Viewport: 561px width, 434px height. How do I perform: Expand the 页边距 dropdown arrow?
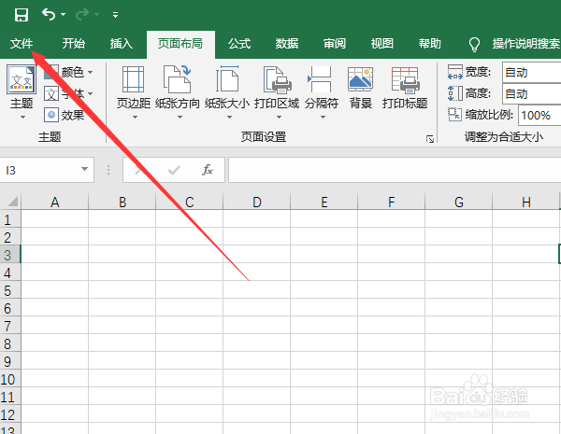[135, 118]
